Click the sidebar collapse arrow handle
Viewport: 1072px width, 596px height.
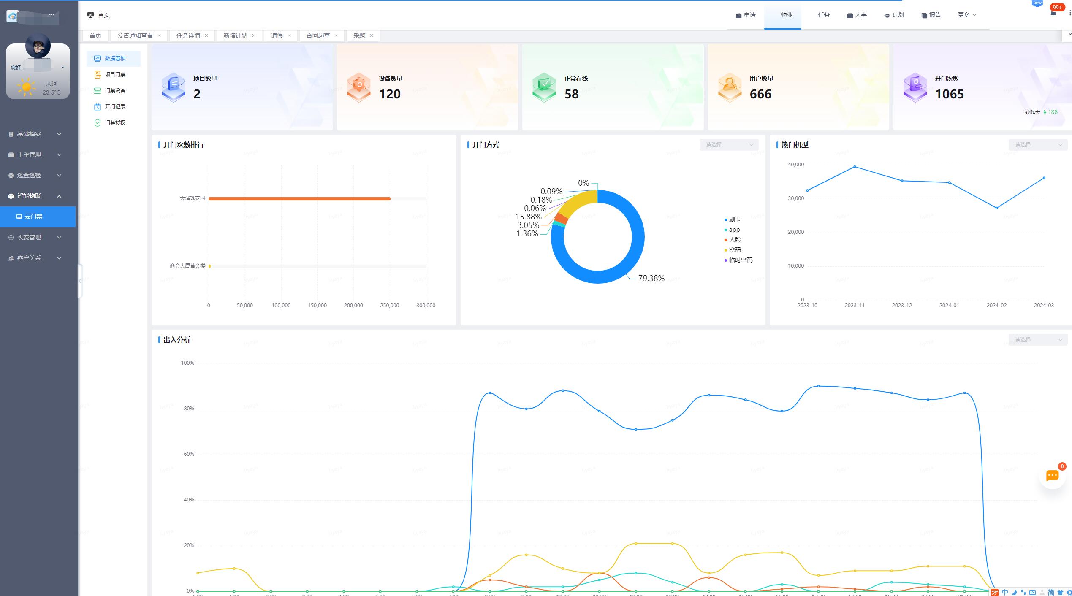pos(80,281)
